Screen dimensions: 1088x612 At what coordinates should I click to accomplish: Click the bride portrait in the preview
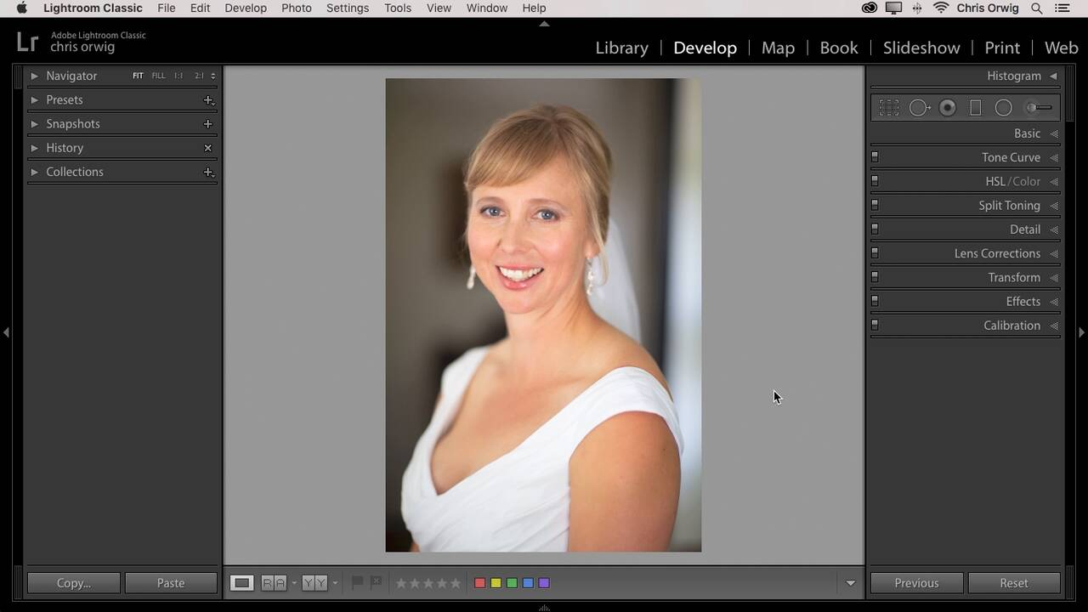pos(543,315)
